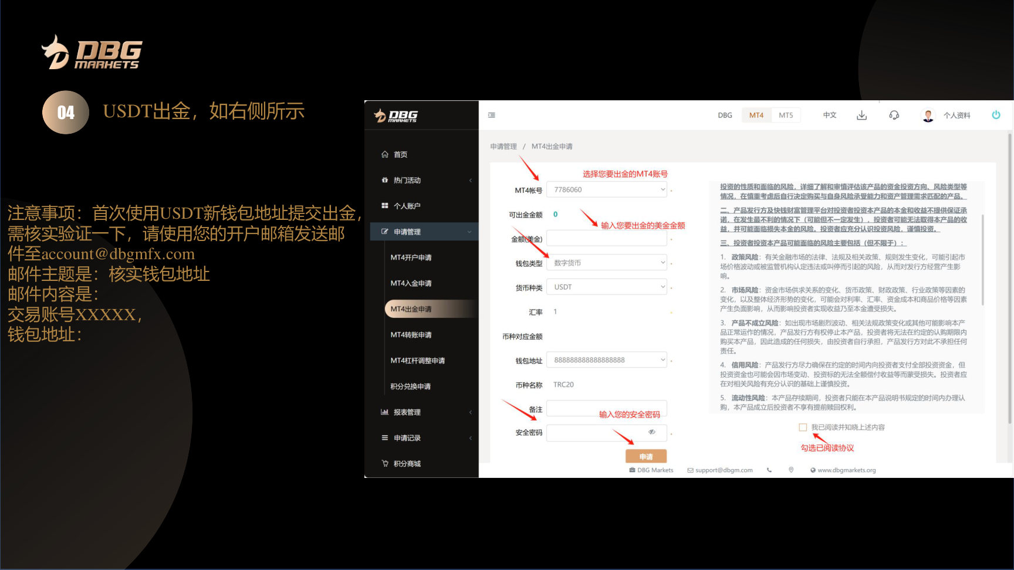Switch to the DBG tab
The height and width of the screenshot is (570, 1014).
click(x=725, y=115)
